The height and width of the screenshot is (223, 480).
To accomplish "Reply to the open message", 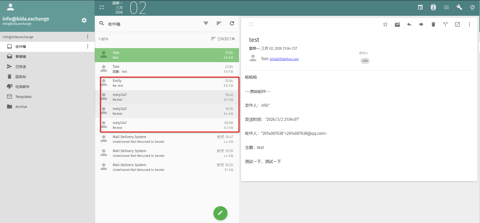I will [409, 24].
